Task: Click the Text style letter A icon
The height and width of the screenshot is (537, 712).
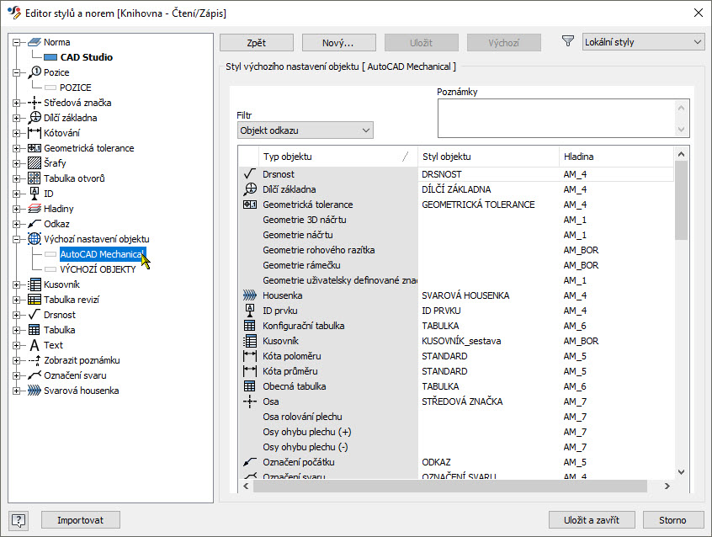Action: tap(34, 345)
